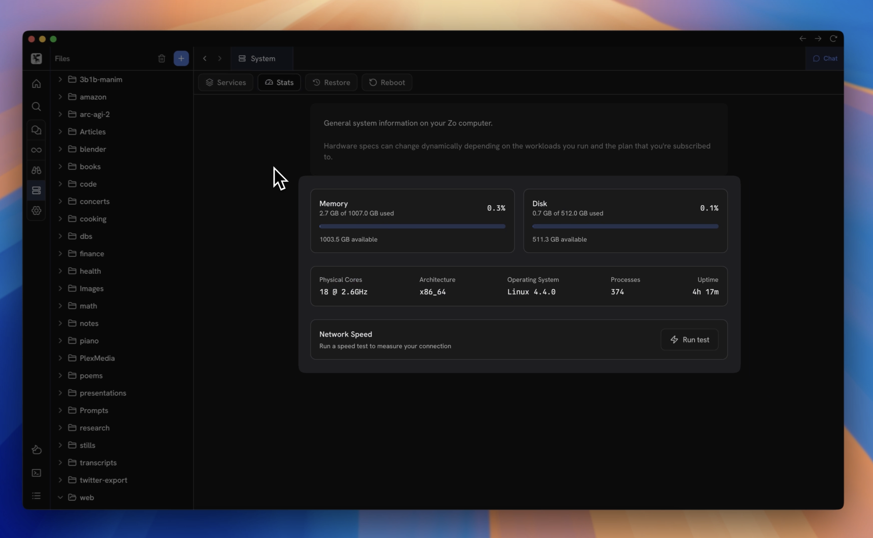Screen dimensions: 873x538
Task: Click the reload icon in title bar
Action: 833,38
